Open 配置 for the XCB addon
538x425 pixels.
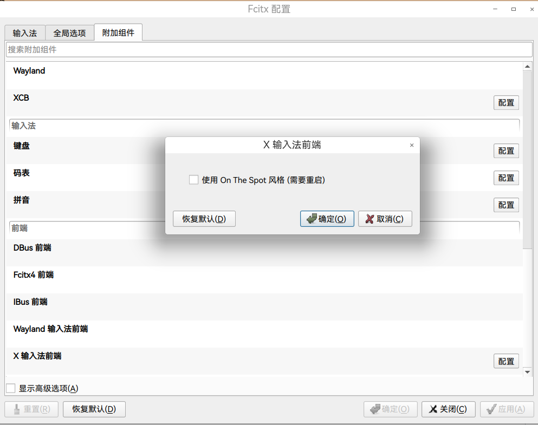[506, 102]
